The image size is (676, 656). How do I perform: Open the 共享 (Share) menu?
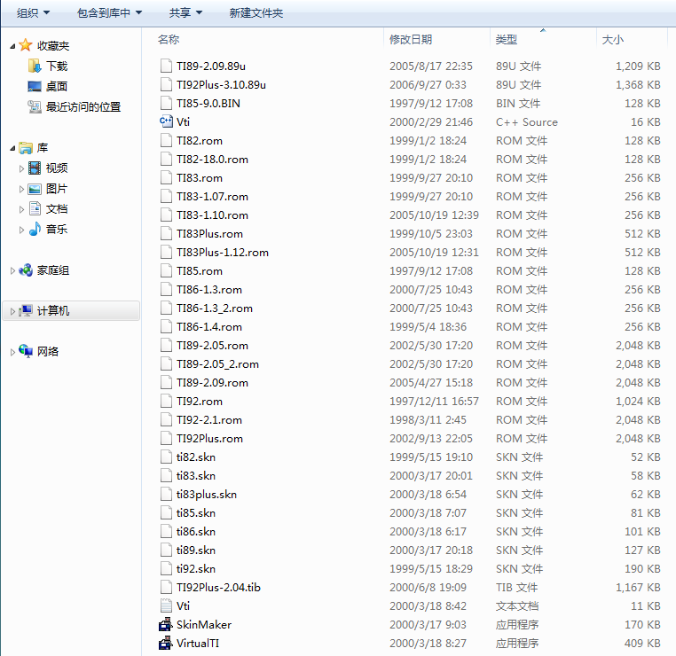tap(185, 13)
